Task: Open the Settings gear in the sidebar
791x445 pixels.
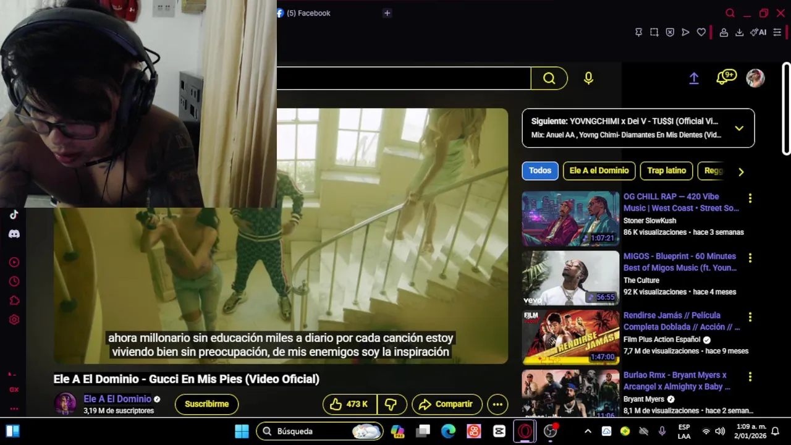Action: point(14,320)
